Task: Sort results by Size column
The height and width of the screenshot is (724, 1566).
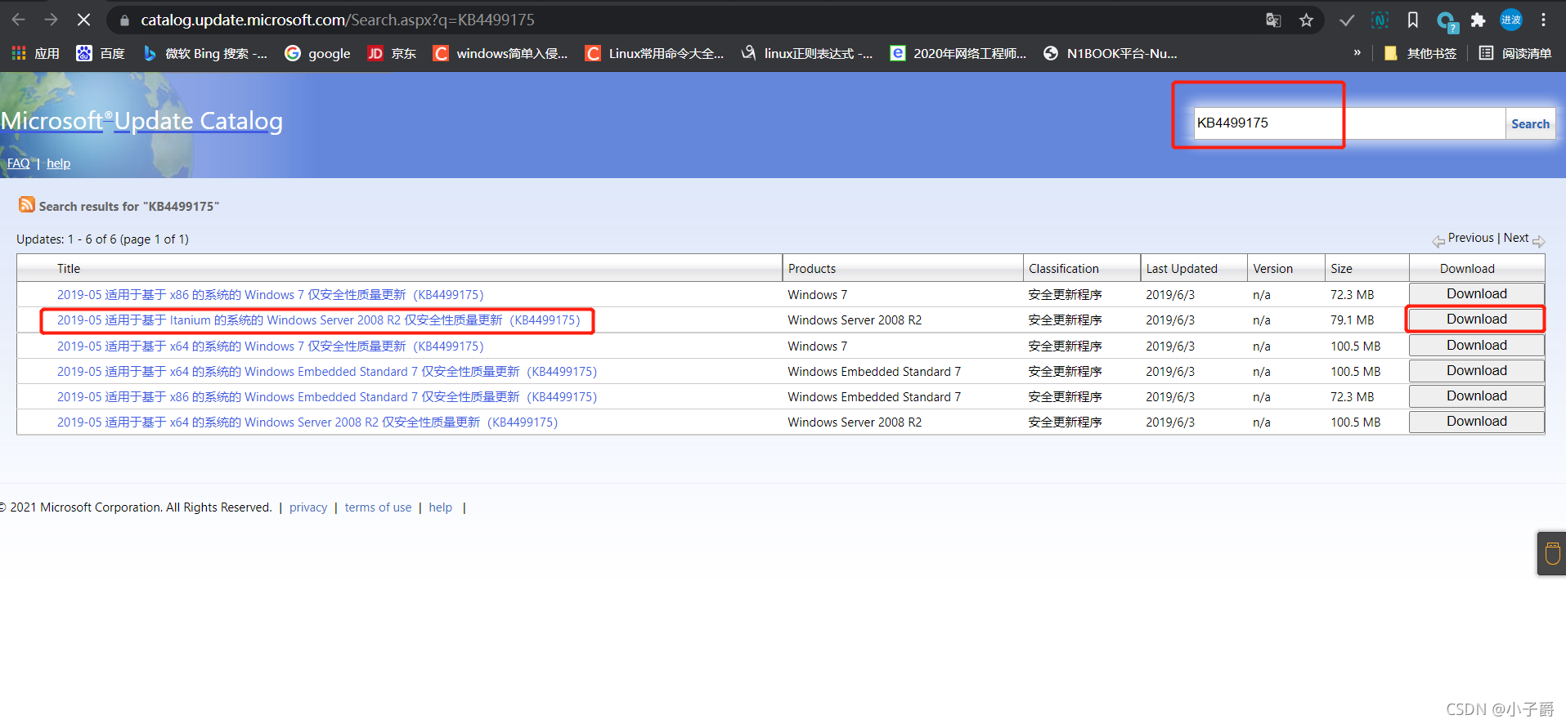Action: [1341, 269]
